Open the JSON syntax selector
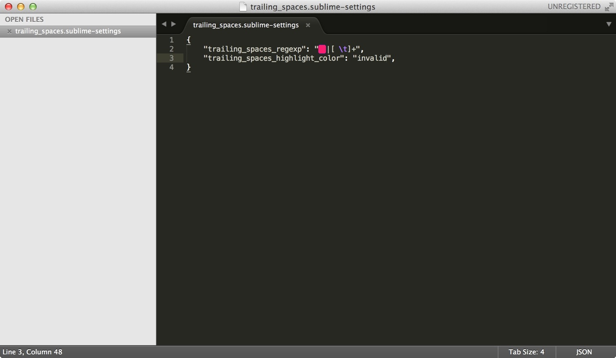The height and width of the screenshot is (358, 616). [584, 352]
